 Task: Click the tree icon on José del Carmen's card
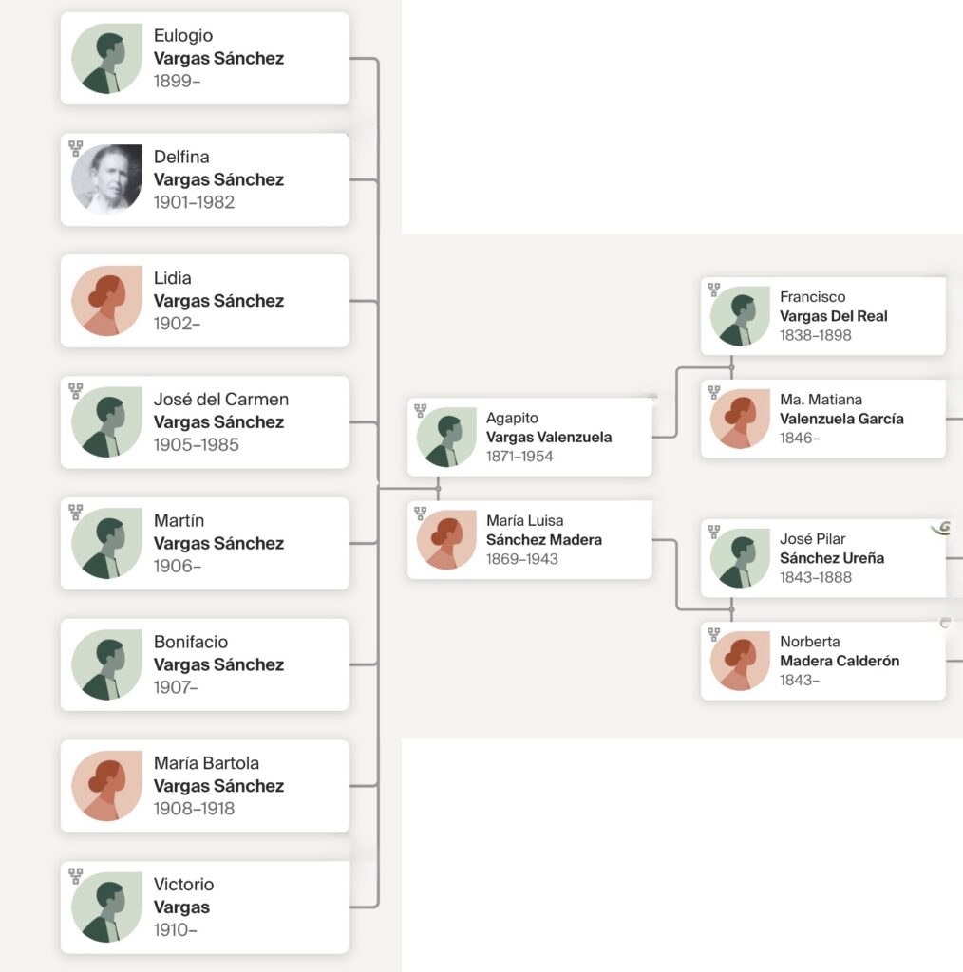[x=76, y=391]
